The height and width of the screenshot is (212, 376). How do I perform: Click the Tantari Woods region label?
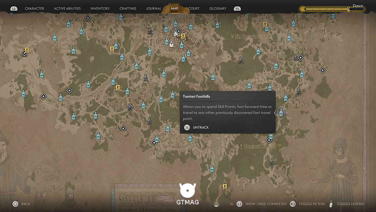pos(260,146)
